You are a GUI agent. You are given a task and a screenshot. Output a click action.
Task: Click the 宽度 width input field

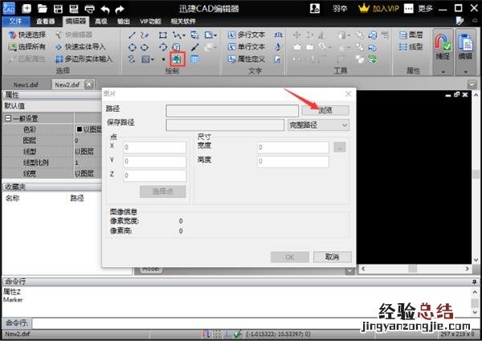292,147
